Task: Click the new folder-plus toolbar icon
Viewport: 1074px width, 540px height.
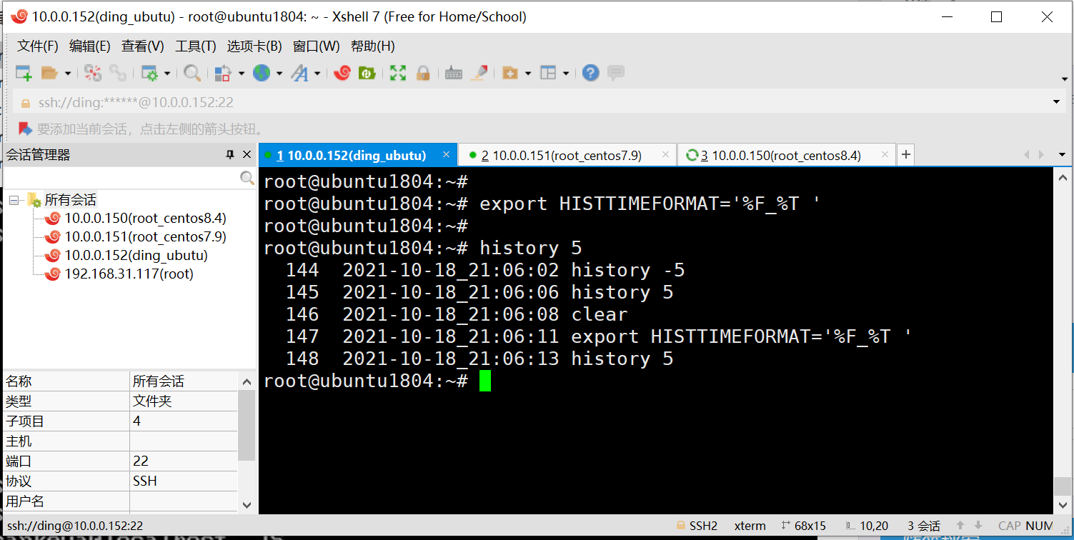Action: tap(510, 73)
